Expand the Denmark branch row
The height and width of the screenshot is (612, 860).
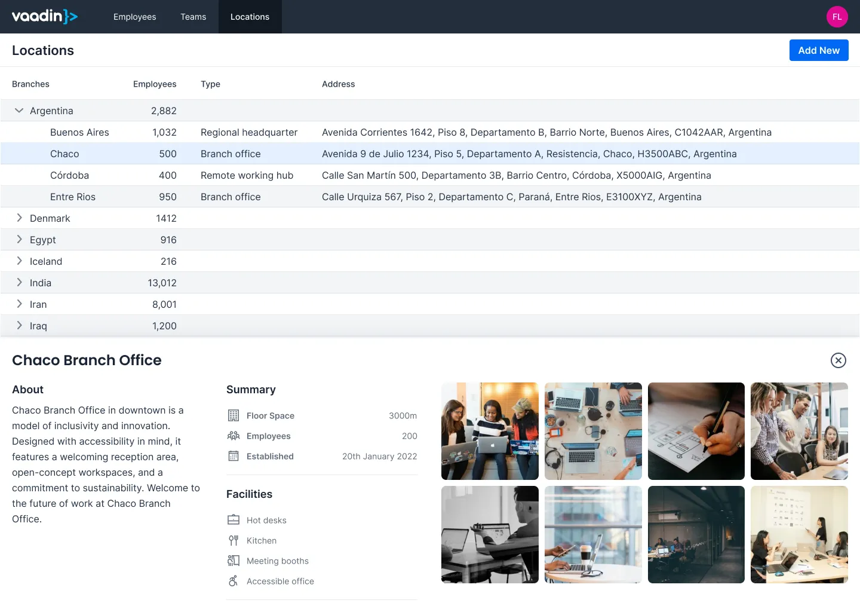coord(19,218)
